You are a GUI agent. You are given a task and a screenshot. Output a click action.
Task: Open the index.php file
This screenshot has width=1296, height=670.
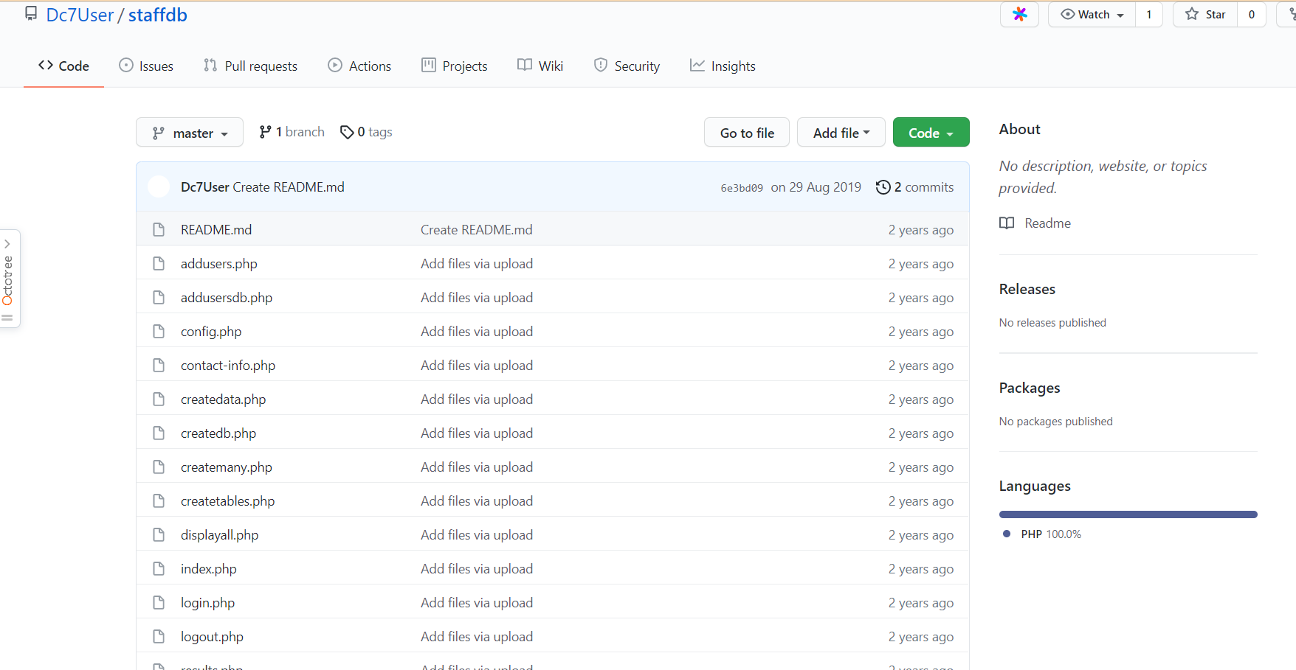[x=209, y=569]
